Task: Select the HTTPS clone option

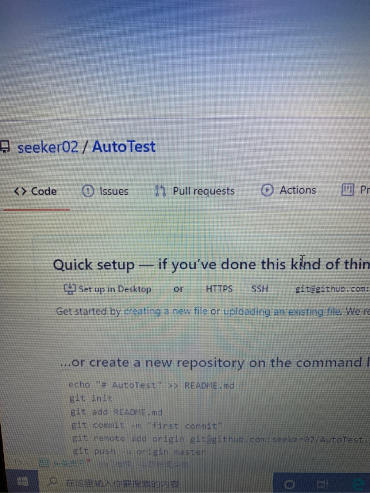Action: 219,289
